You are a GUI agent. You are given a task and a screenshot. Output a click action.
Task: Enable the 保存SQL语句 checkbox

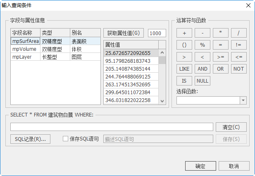pos(65,139)
